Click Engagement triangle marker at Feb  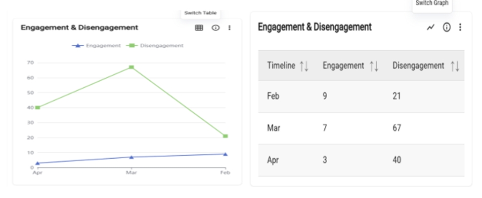point(225,154)
